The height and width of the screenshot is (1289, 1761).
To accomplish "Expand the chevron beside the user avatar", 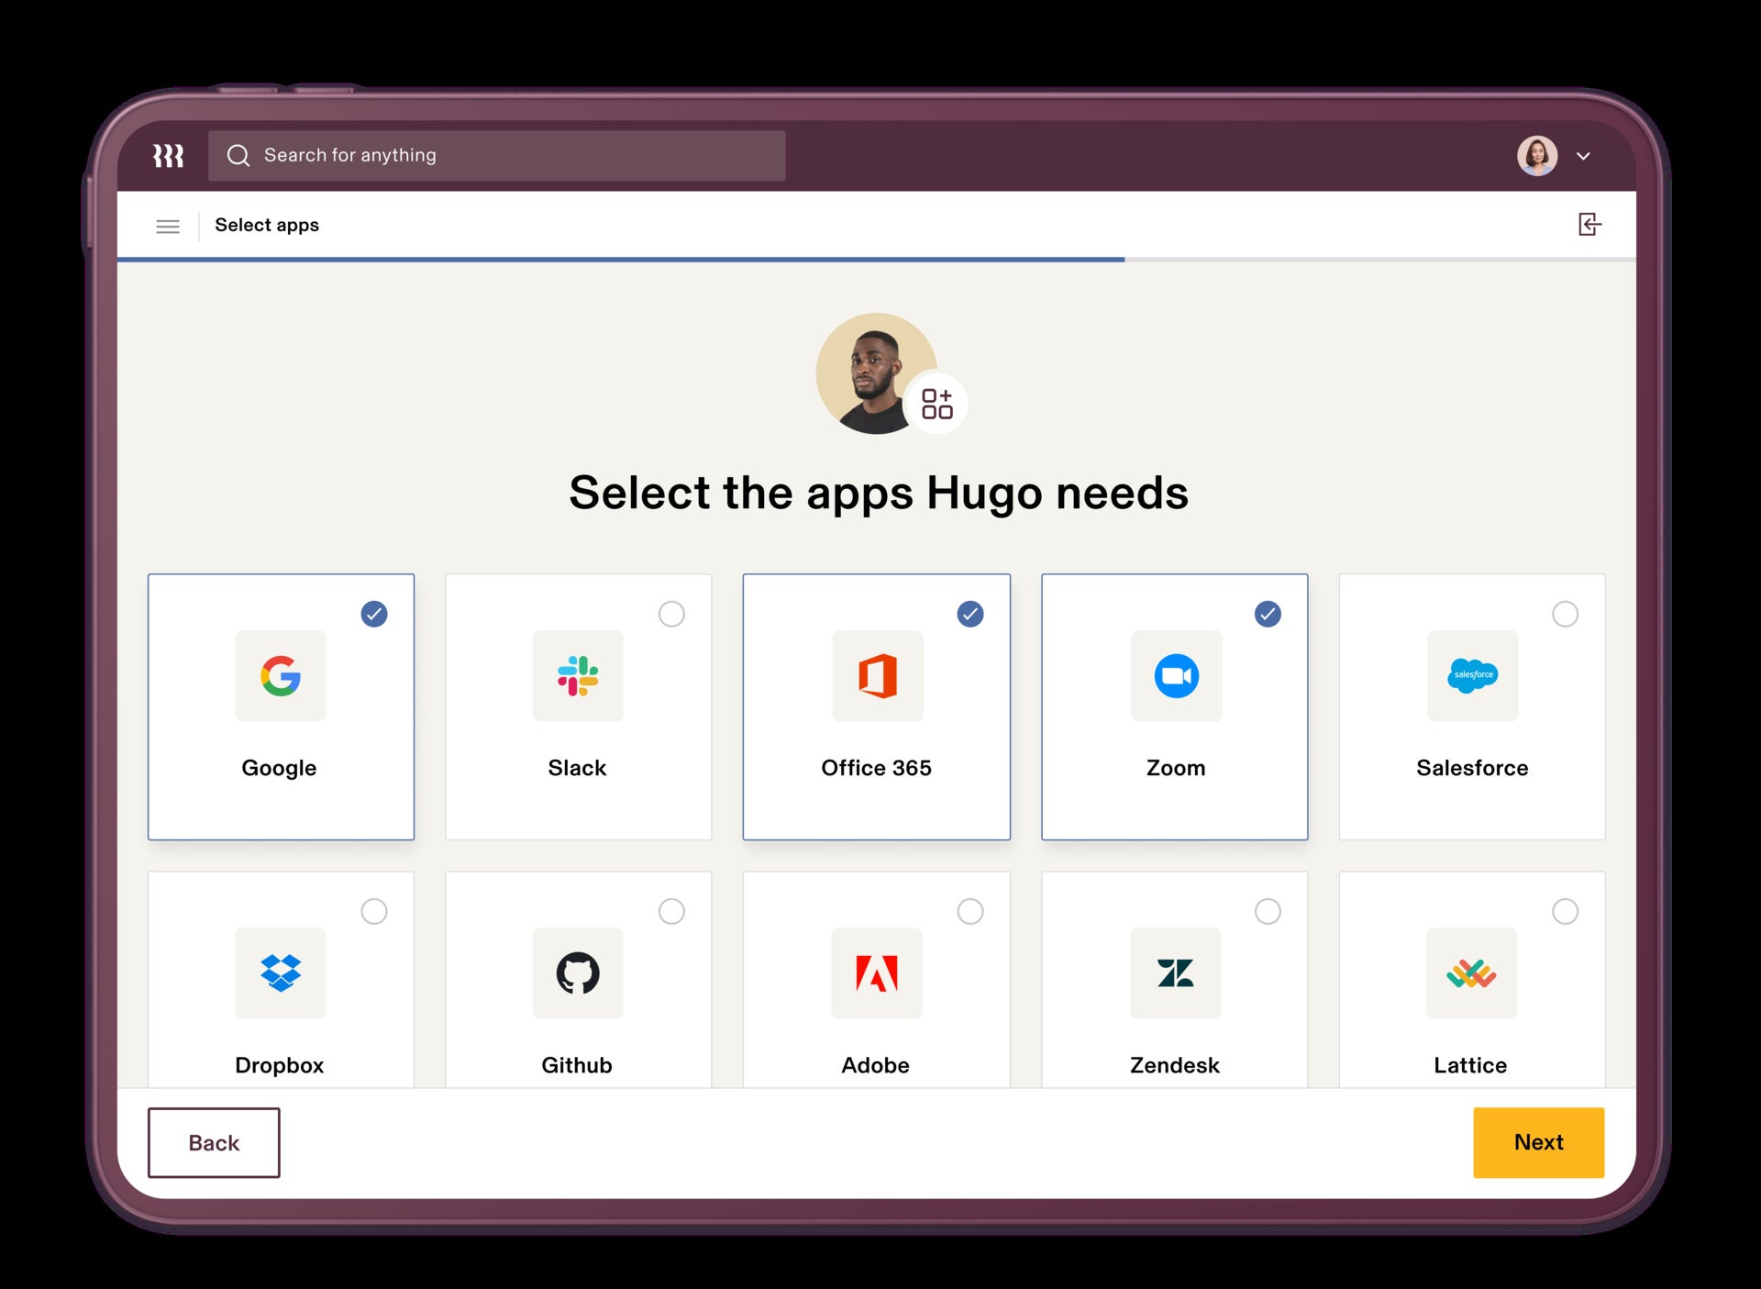I will click(x=1583, y=156).
